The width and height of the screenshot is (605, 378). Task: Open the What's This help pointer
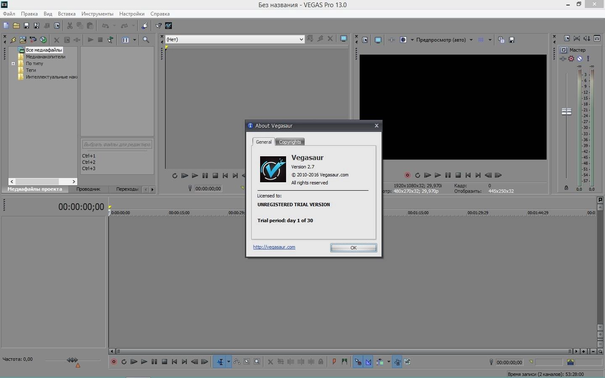[158, 26]
